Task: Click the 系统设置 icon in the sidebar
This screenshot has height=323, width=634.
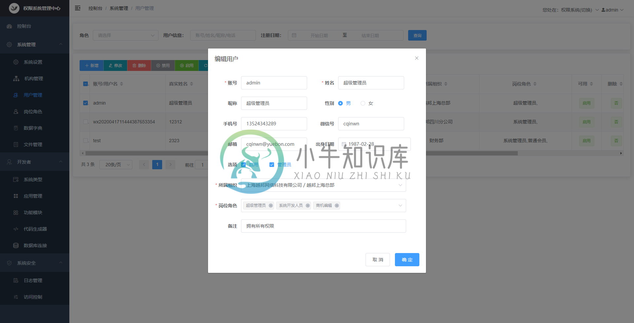Action: 16,62
